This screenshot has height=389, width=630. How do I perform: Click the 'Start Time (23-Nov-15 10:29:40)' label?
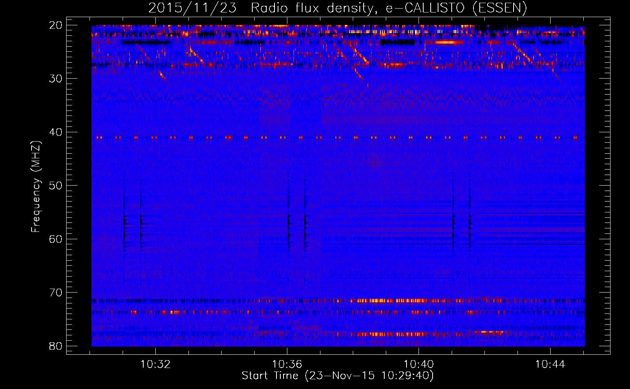coord(338,376)
